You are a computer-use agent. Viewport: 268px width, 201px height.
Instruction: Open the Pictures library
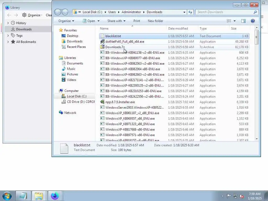72,74
